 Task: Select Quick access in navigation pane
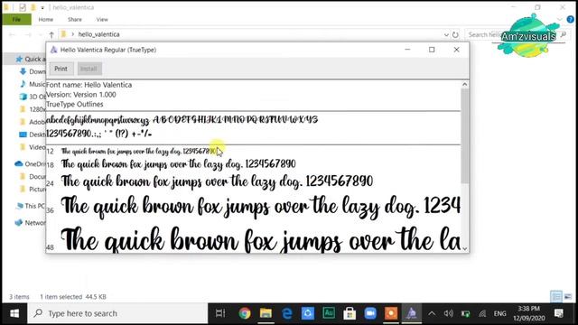coord(31,59)
